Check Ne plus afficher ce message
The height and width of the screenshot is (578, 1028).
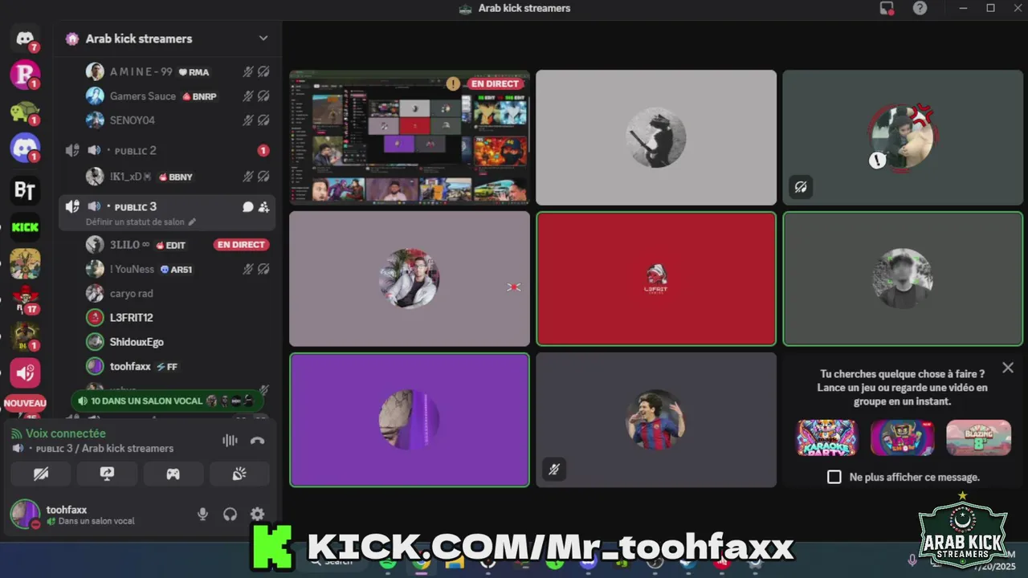click(834, 477)
